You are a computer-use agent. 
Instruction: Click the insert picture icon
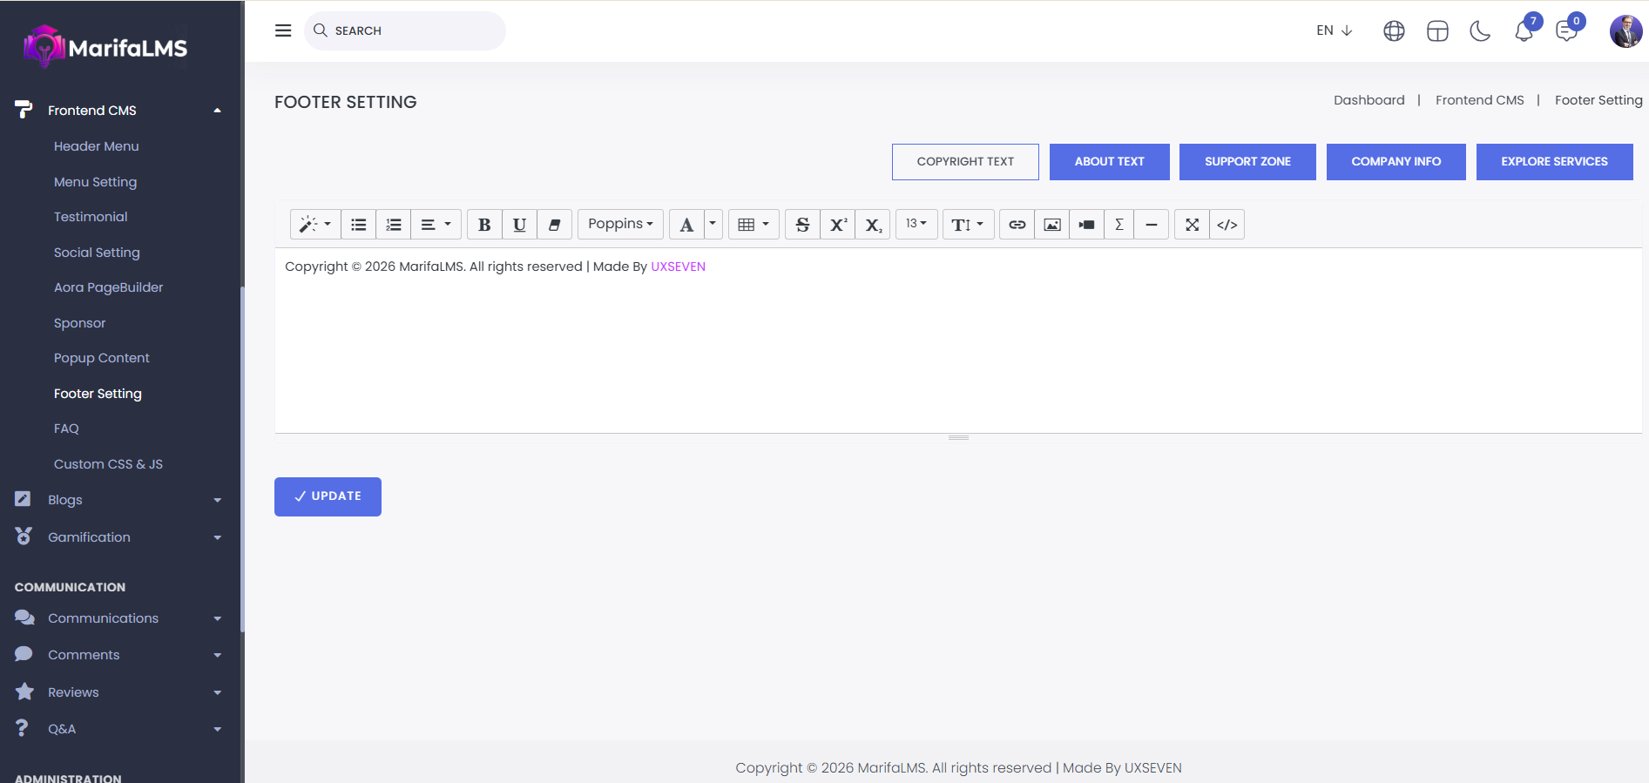(x=1052, y=225)
